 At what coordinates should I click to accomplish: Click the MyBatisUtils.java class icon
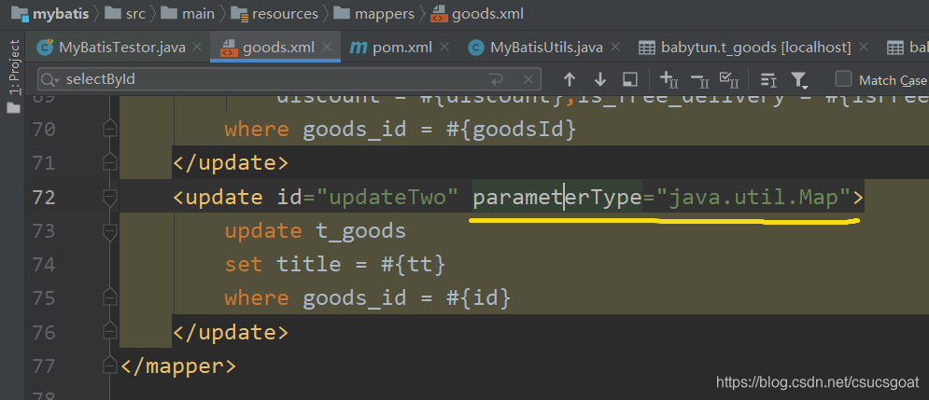coord(476,48)
